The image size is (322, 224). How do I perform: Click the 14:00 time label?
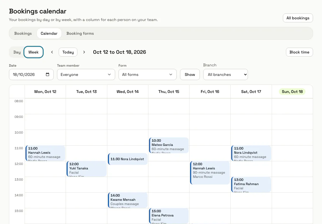pyautogui.click(x=19, y=195)
